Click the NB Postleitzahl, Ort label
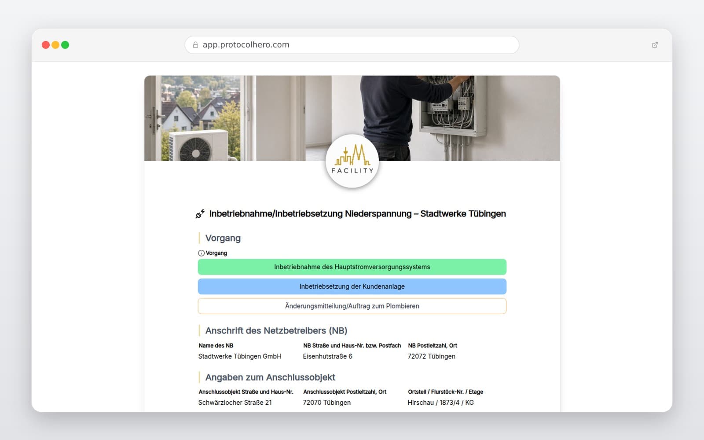This screenshot has width=704, height=440. (x=432, y=345)
